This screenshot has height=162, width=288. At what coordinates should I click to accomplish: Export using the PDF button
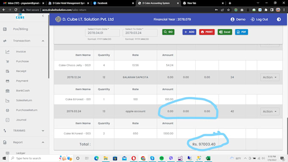click(241, 32)
